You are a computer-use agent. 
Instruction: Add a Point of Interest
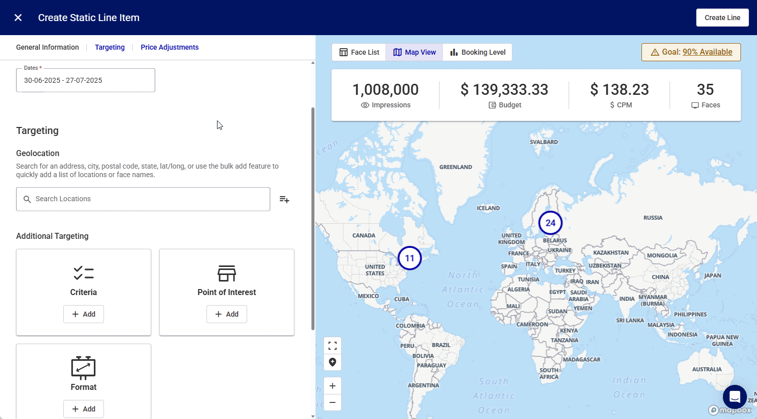point(227,314)
